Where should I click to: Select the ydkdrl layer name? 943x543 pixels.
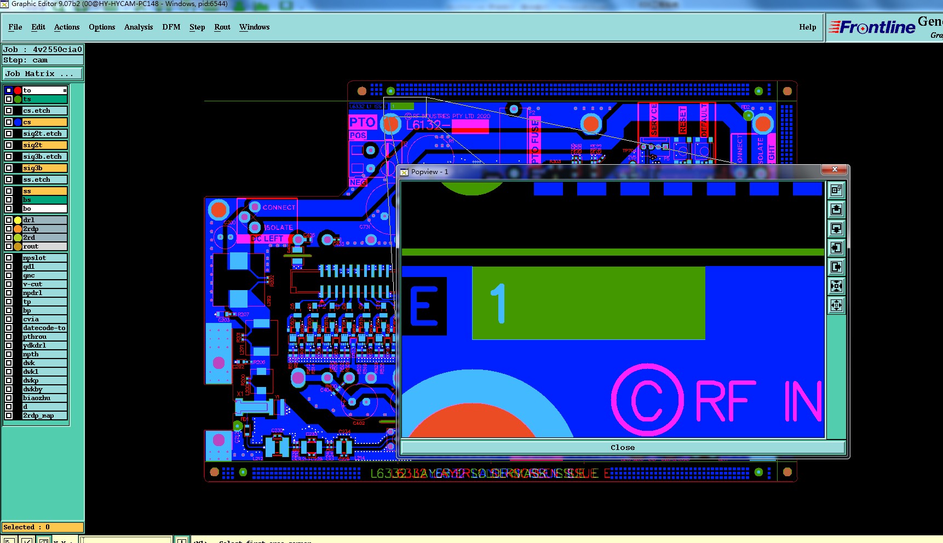pos(45,345)
